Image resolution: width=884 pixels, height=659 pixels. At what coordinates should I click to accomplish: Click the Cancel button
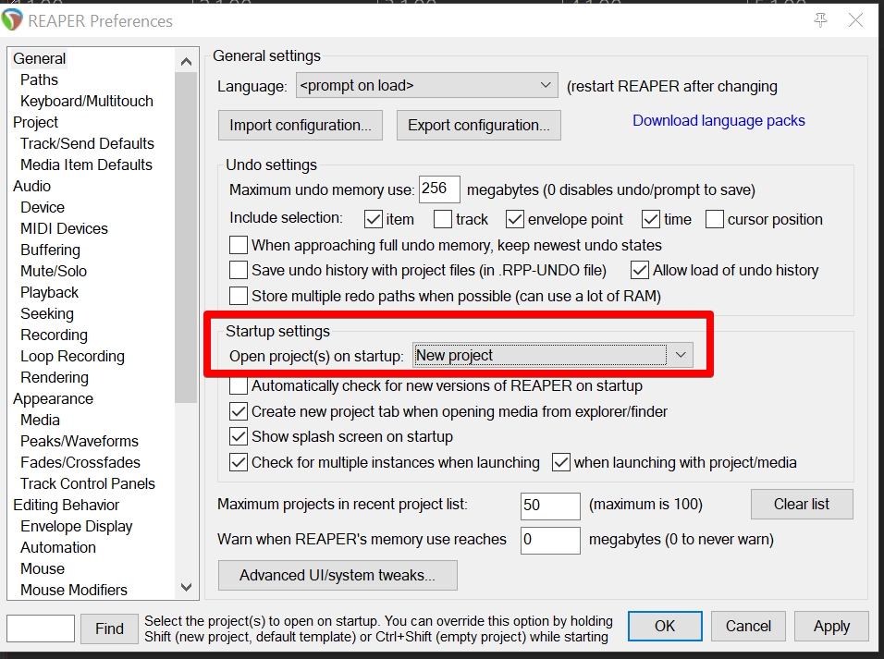coord(748,627)
